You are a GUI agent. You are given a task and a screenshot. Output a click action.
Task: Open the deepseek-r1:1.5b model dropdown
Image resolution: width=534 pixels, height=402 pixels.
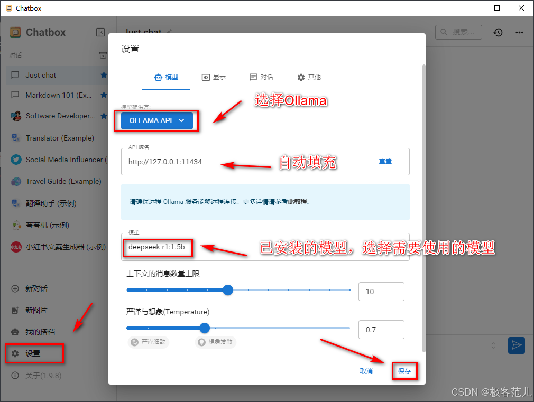pyautogui.click(x=265, y=247)
